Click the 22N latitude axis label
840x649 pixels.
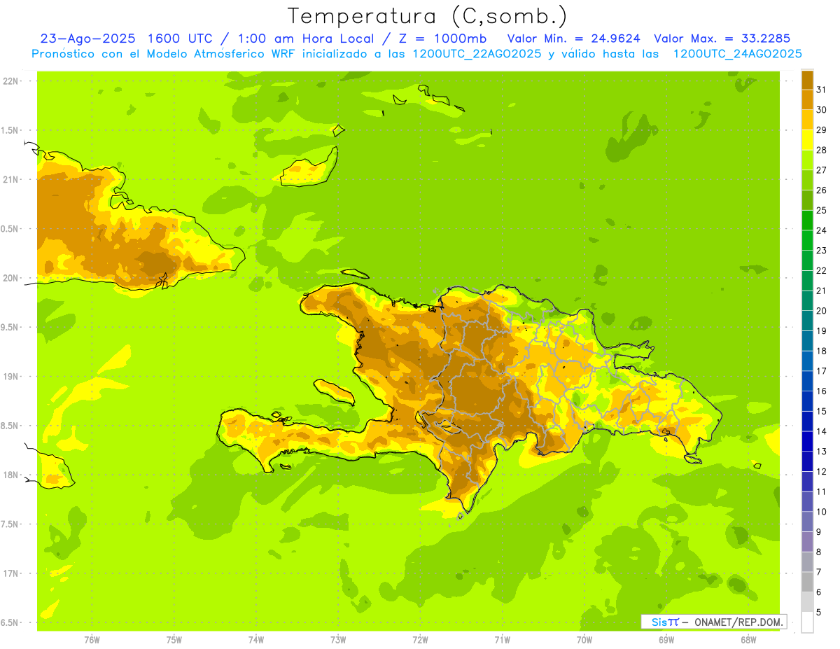click(12, 81)
